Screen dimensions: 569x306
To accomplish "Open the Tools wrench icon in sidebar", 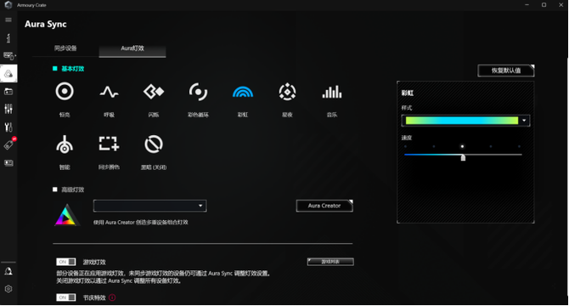I will 8,127.
